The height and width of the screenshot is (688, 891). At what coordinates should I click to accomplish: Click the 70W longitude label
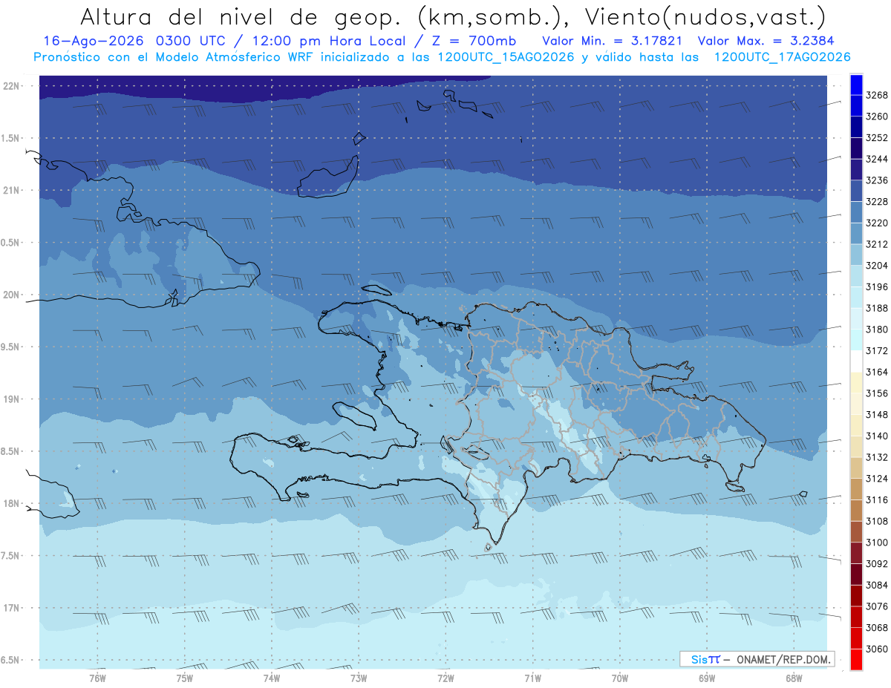click(x=620, y=678)
